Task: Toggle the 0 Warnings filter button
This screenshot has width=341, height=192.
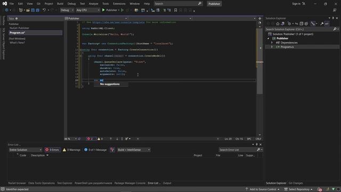Action: [x=71, y=150]
